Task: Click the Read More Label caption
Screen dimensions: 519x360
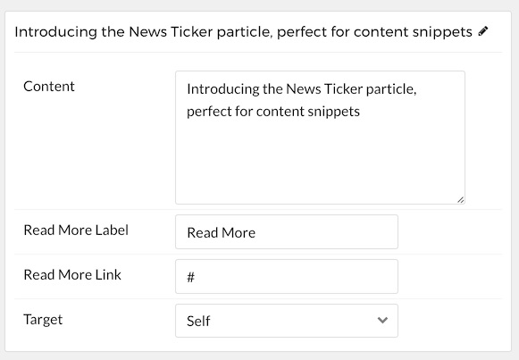Action: point(76,230)
